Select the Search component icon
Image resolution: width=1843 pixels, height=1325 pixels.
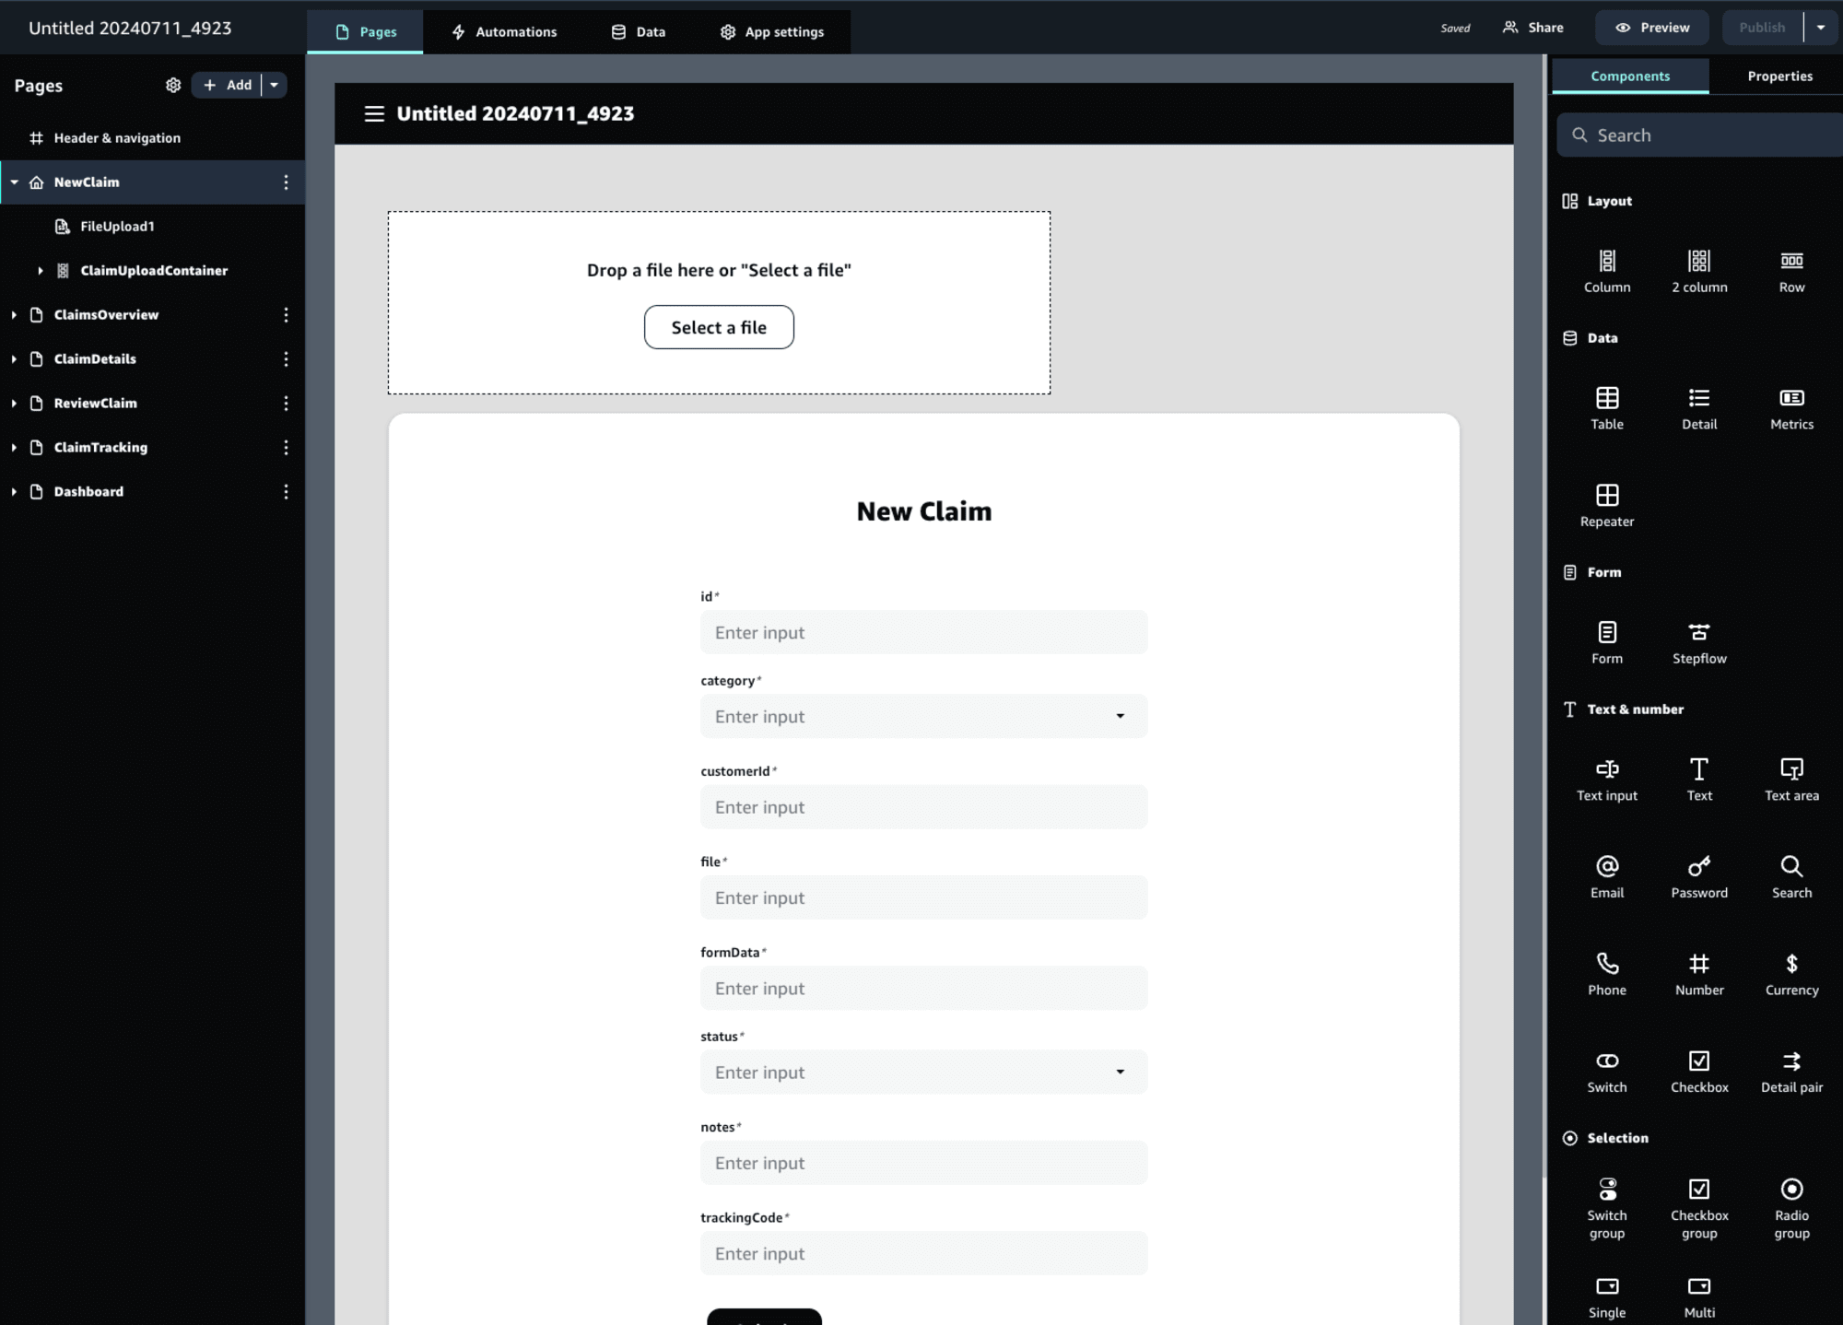1791,866
